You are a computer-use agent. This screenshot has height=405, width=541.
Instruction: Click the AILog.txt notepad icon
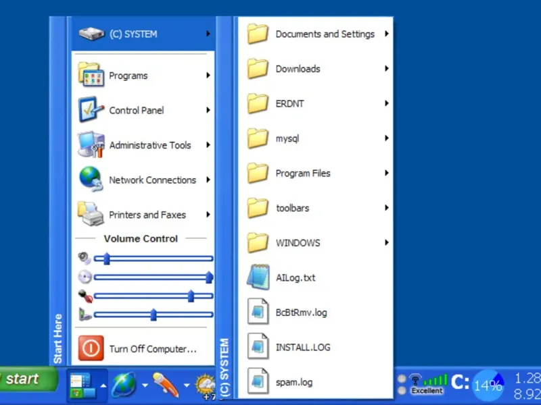pos(258,277)
